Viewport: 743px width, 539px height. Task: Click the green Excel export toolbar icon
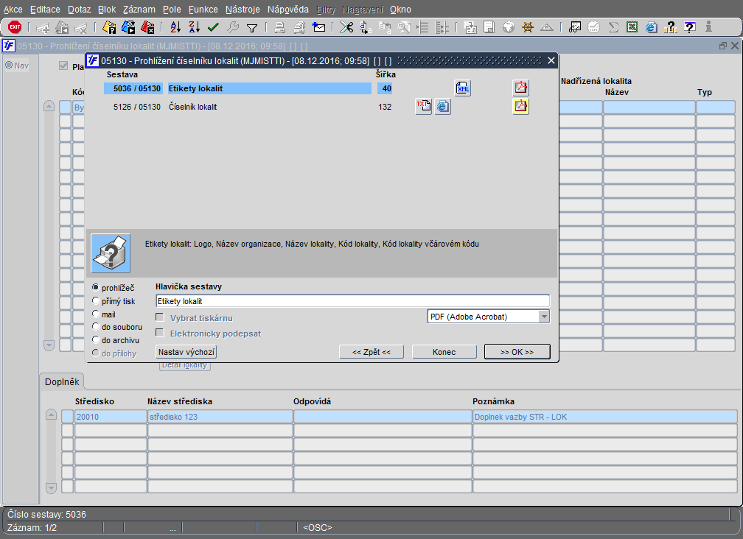click(632, 27)
